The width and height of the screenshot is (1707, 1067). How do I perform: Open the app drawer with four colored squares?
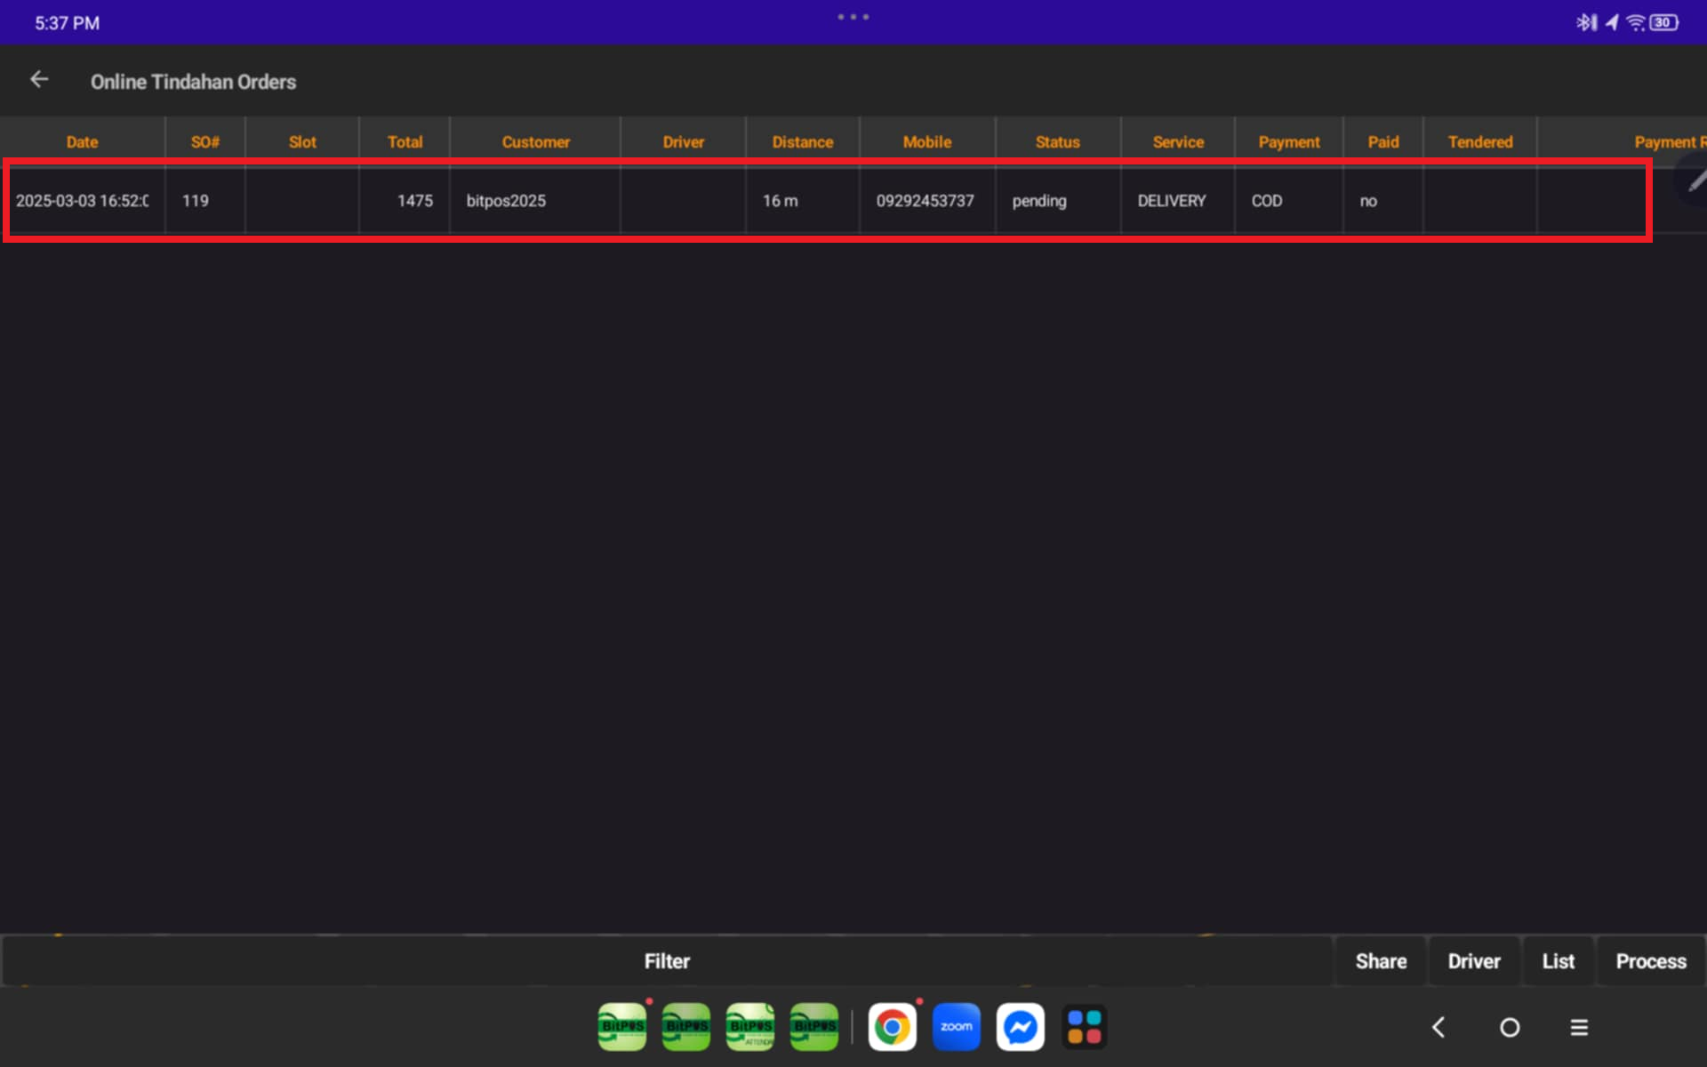pyautogui.click(x=1084, y=1027)
